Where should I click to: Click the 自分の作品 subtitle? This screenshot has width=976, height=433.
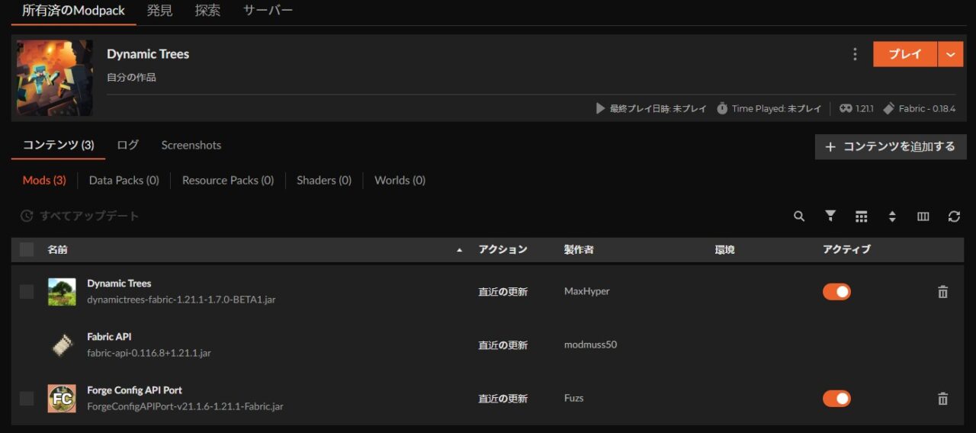click(x=131, y=77)
